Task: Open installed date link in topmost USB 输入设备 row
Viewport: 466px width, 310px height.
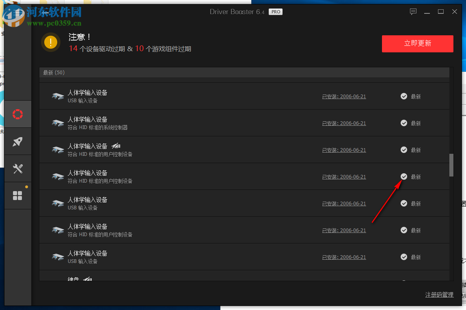Action: coord(344,97)
